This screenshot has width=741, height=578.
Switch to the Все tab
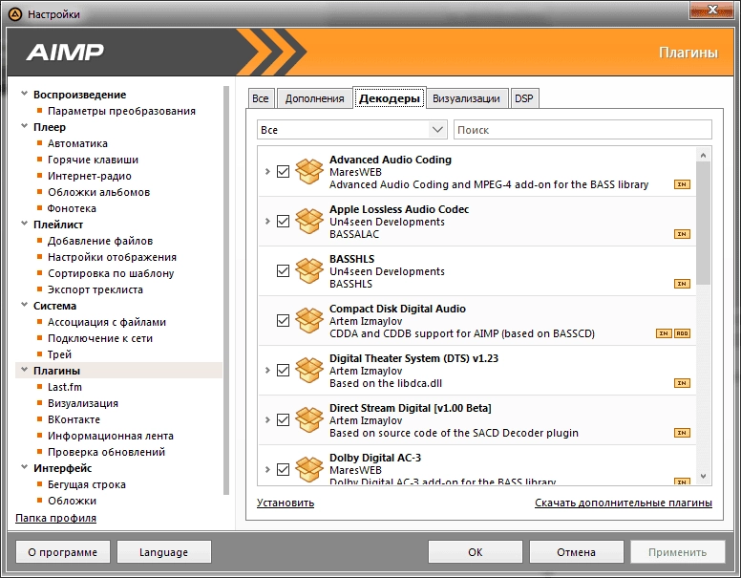point(261,98)
